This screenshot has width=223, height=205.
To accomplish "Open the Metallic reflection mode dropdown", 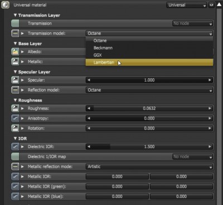I will 149,166.
